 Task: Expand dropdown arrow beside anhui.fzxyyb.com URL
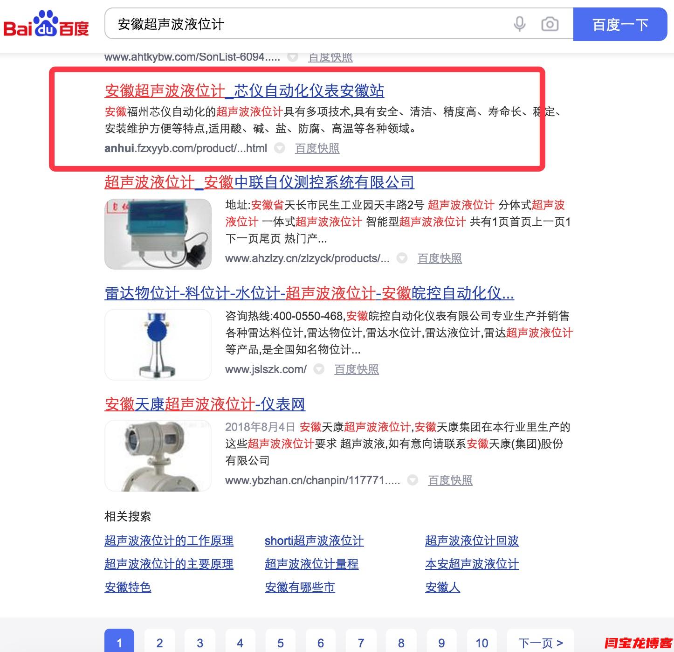(x=279, y=148)
